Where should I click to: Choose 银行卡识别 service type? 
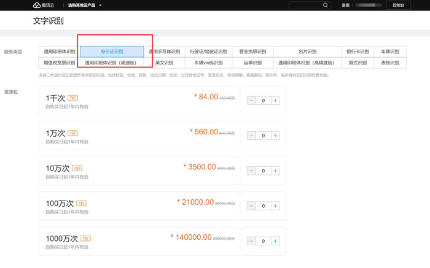357,52
